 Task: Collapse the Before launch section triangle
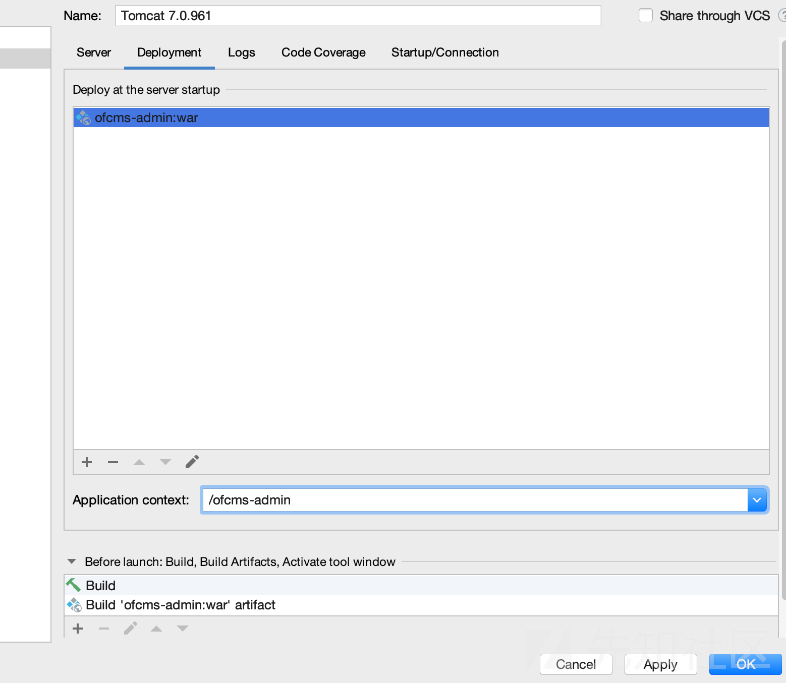pos(72,561)
